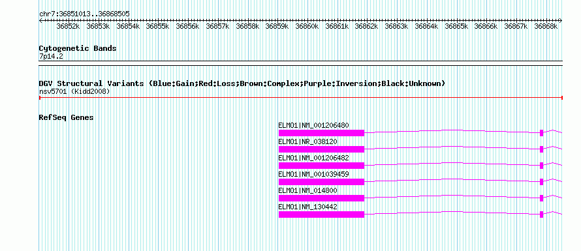The width and height of the screenshot is (581, 251).
Task: Open the ELMO1|NM_130442 transcript label
Action: [308, 207]
